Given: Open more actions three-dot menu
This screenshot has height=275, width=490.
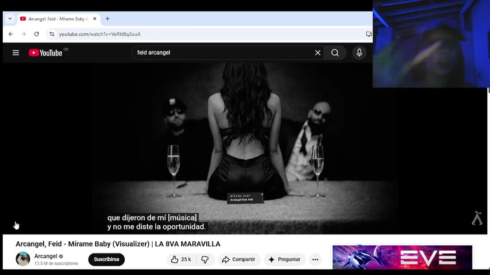Looking at the screenshot, I should click(x=315, y=259).
